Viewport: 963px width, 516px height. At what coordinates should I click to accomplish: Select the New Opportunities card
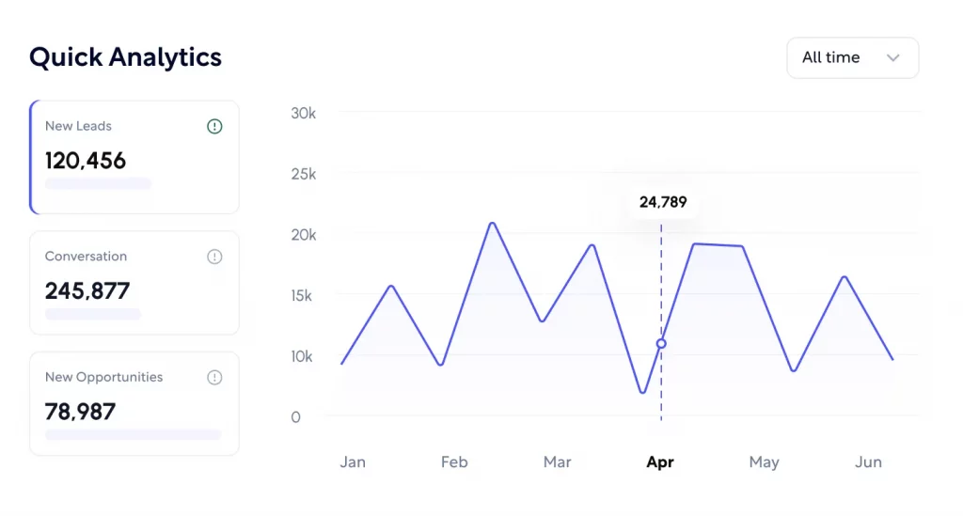click(134, 403)
